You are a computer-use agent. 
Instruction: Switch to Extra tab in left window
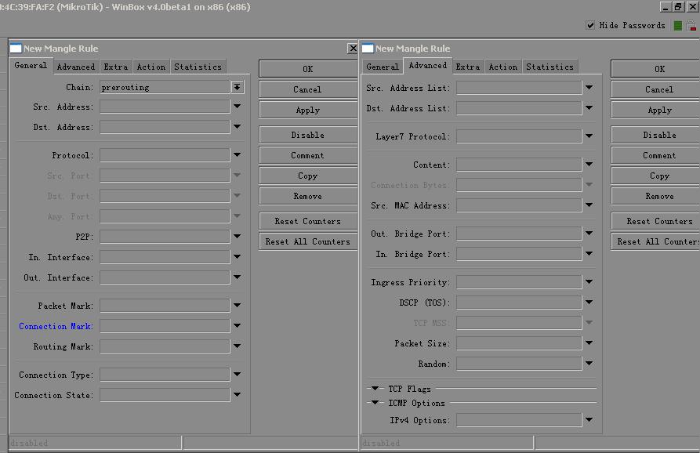tap(116, 67)
